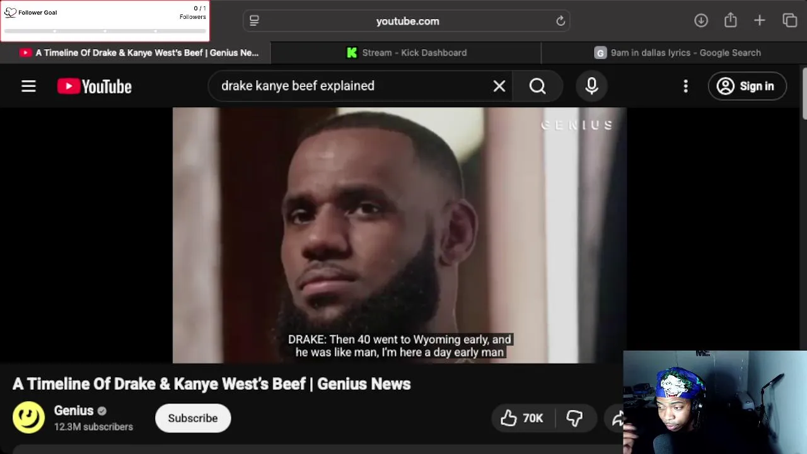
Task: Click the Follower Goal heart icon
Action: pyautogui.click(x=10, y=12)
